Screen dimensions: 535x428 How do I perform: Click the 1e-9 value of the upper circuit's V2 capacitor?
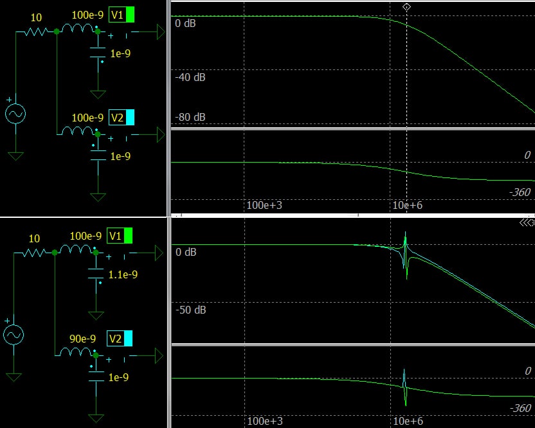pos(120,156)
